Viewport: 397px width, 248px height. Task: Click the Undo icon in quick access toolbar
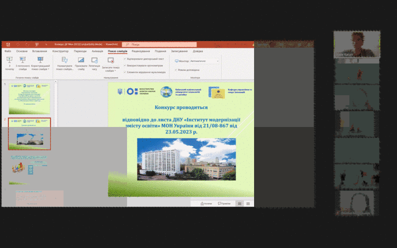[x=18, y=45]
